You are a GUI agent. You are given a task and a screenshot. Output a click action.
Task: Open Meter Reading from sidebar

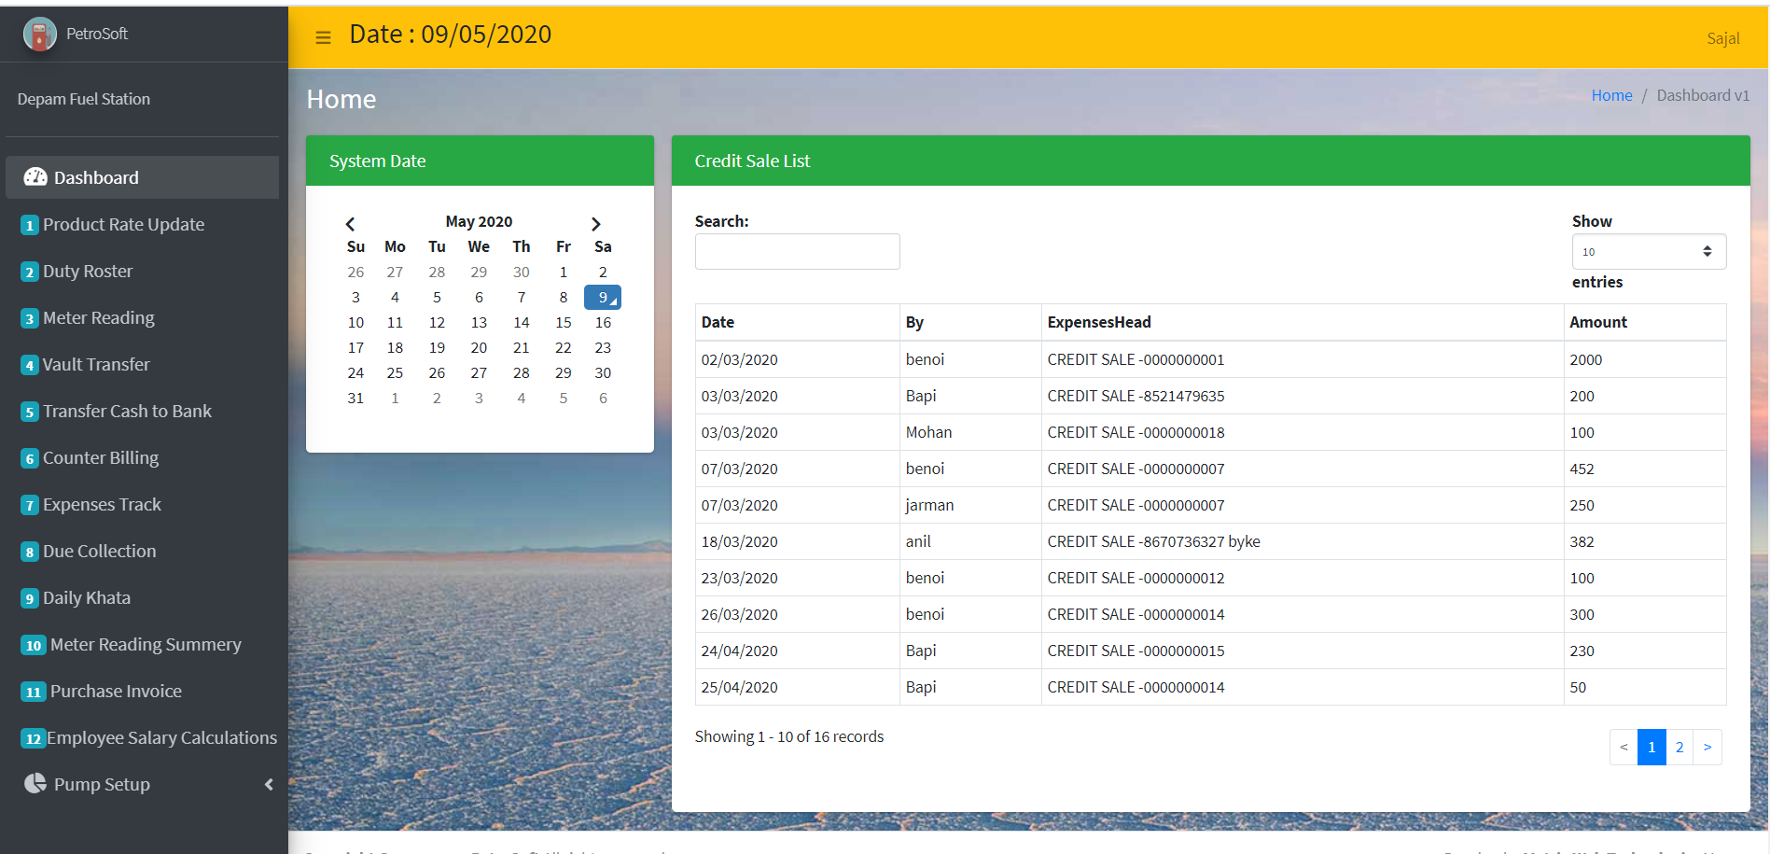(x=99, y=318)
